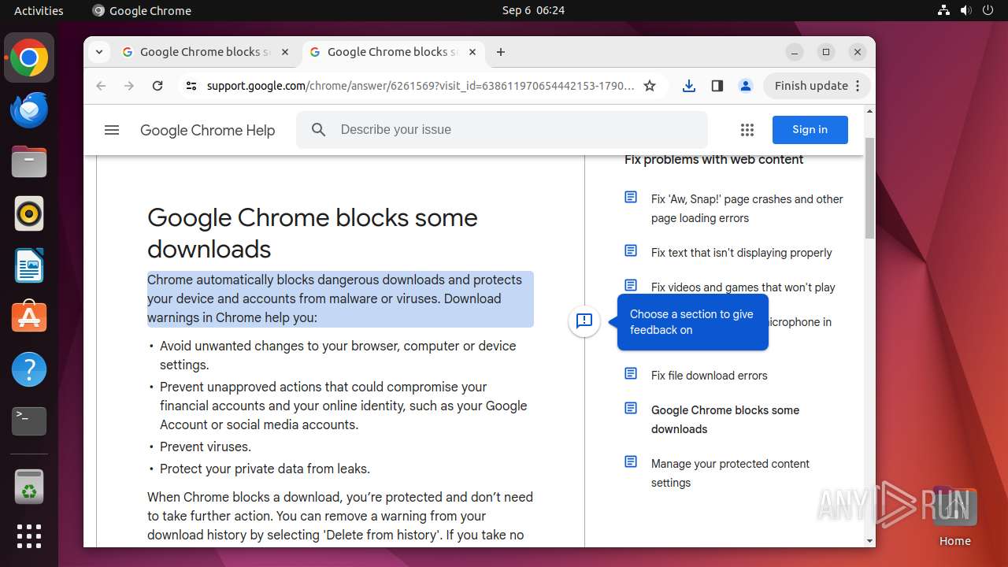The height and width of the screenshot is (567, 1008).
Task: Open Google Chrome blocks some downloads sidebar link
Action: tap(724, 420)
